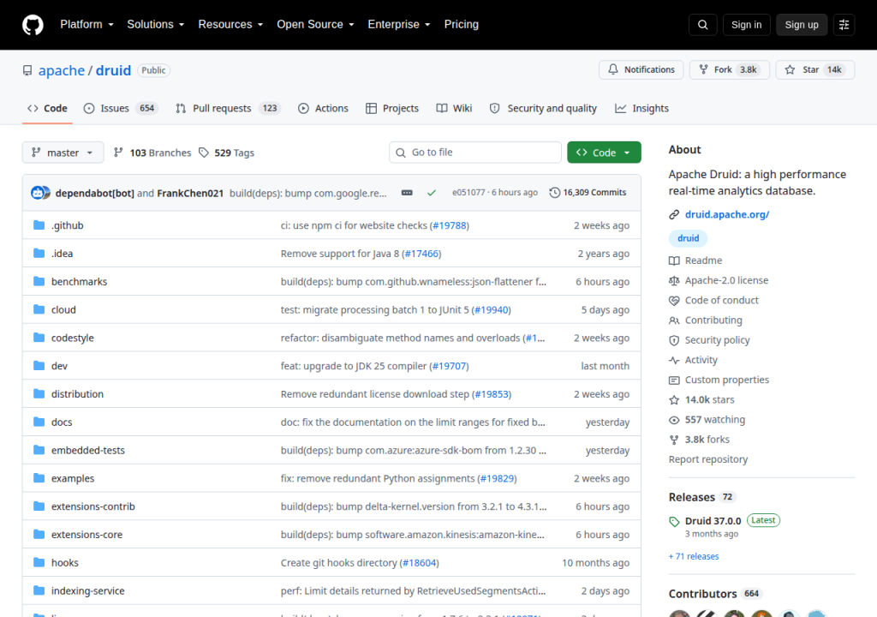Click the branch icon beside 103 Branches
Viewport: 877px width, 617px height.
[118, 153]
